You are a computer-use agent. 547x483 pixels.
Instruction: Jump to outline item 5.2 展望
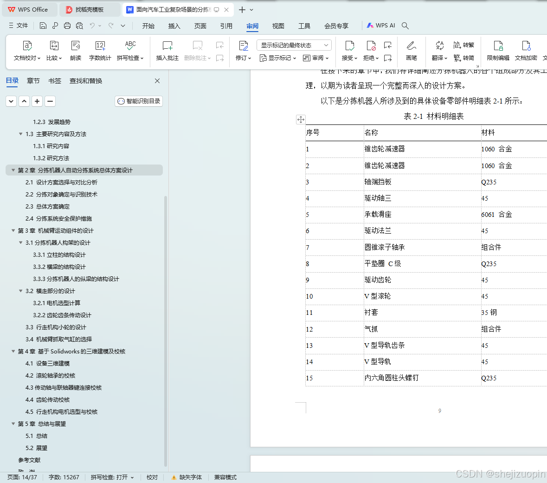pyautogui.click(x=36, y=448)
